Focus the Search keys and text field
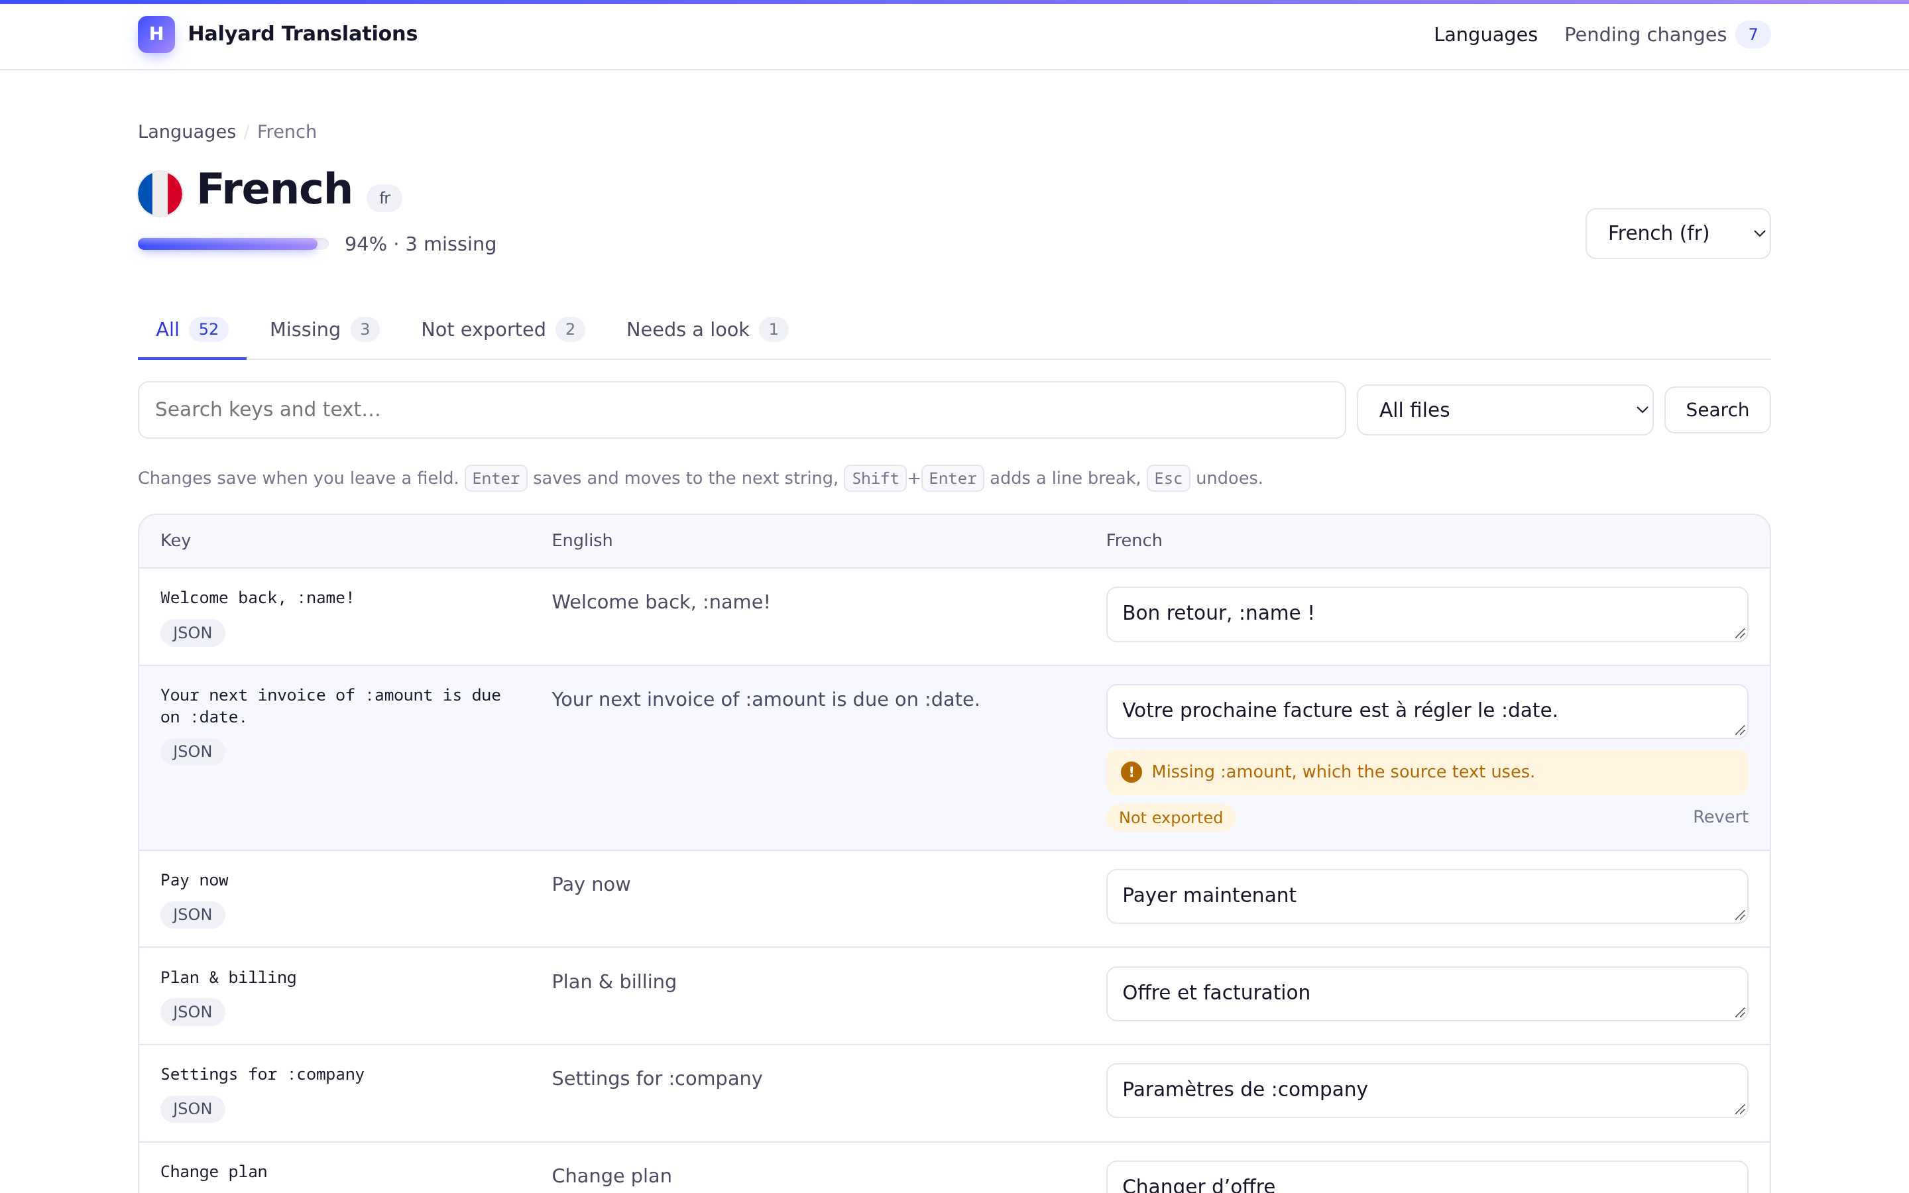This screenshot has height=1193, width=1909. 742,410
